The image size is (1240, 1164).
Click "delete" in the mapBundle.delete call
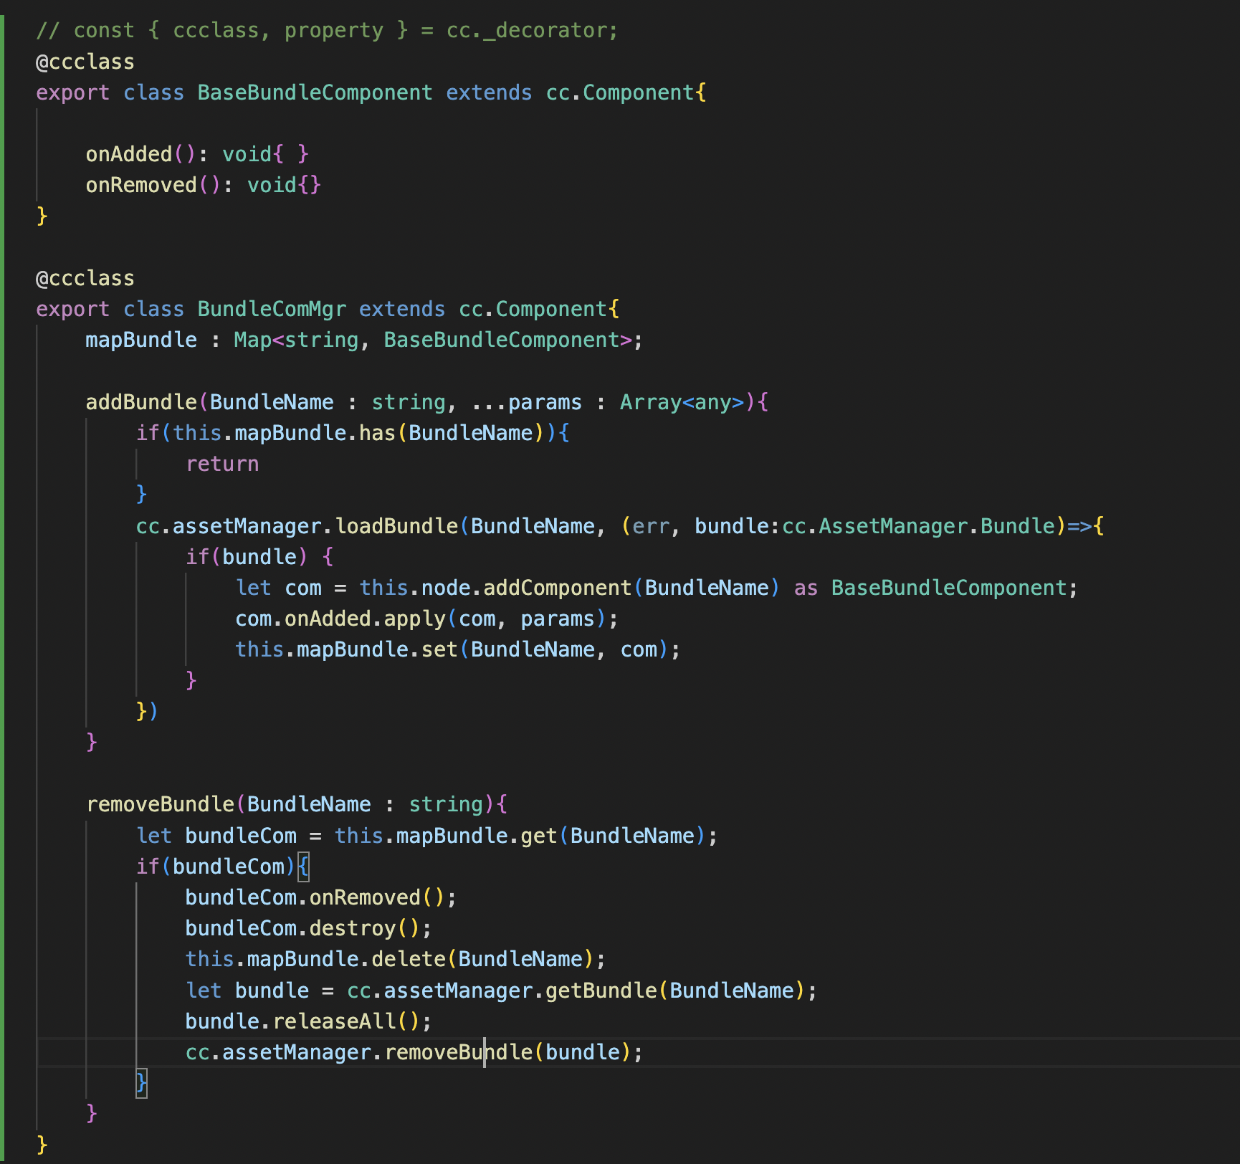coord(409,959)
